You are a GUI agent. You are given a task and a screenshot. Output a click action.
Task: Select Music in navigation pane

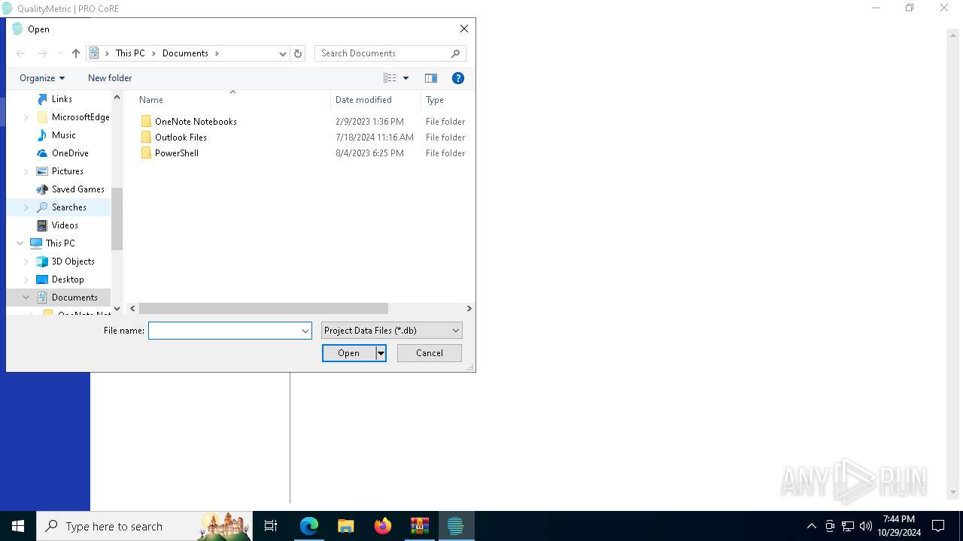[x=64, y=135]
